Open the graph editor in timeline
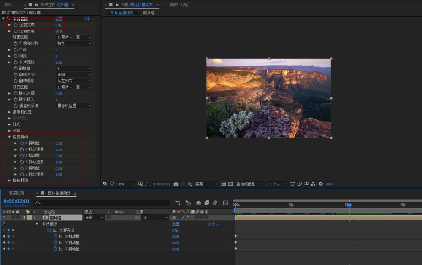422x265 pixels. [225, 203]
